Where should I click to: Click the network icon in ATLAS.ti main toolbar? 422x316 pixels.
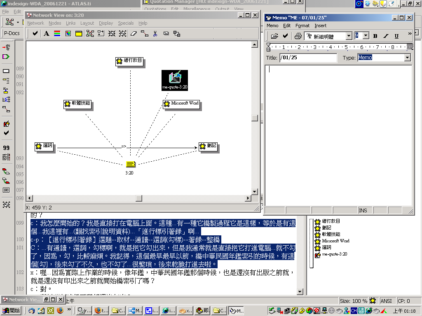10,22
